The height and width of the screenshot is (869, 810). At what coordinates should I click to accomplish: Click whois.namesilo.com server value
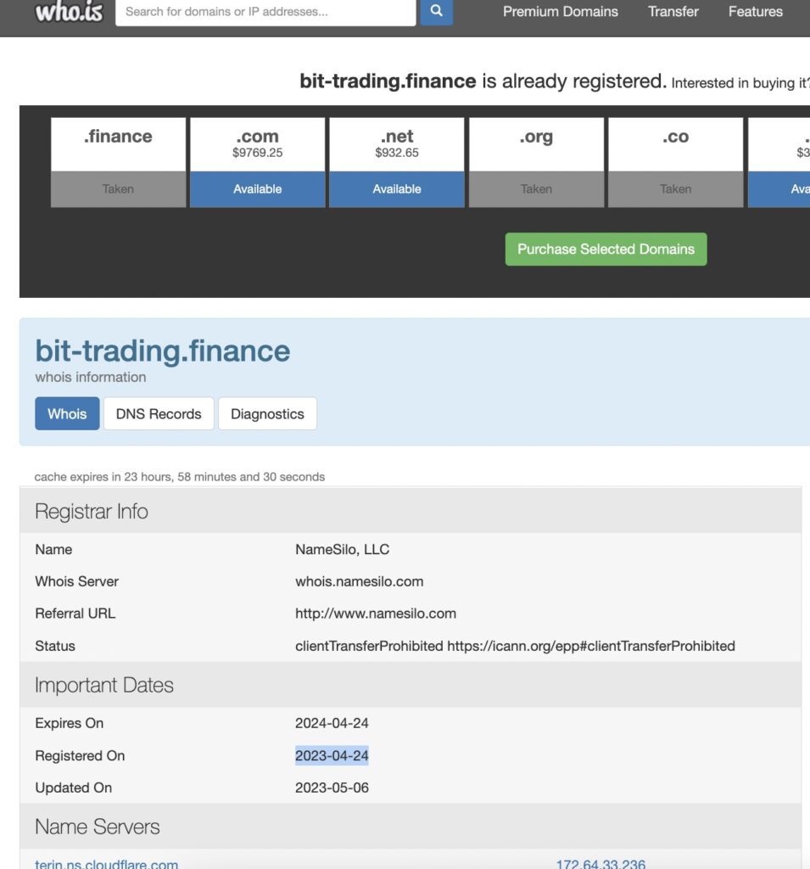[x=359, y=581]
